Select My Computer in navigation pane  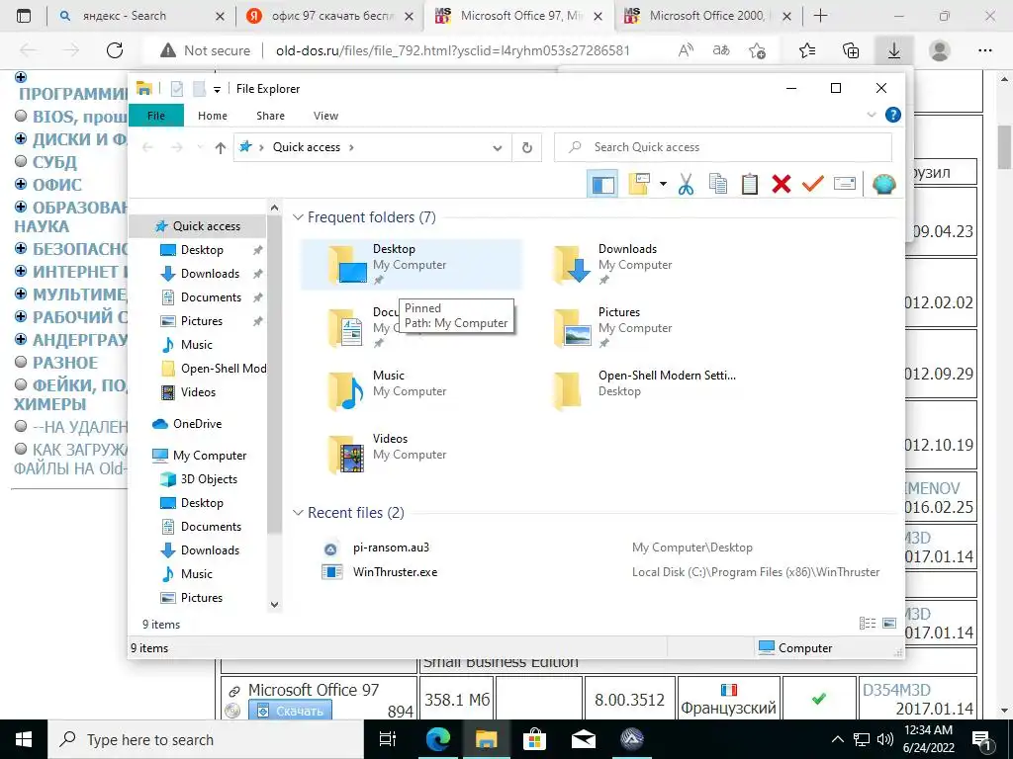coord(210,456)
